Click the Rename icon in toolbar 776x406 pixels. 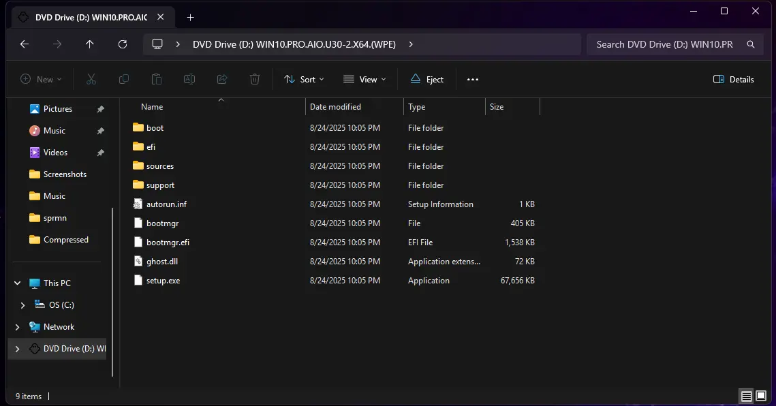click(x=189, y=79)
